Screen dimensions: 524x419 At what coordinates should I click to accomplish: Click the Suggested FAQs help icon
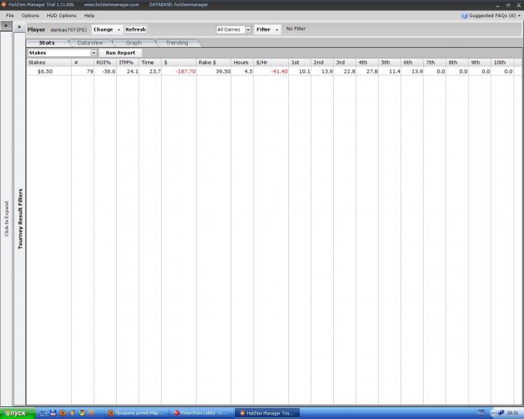tap(464, 16)
